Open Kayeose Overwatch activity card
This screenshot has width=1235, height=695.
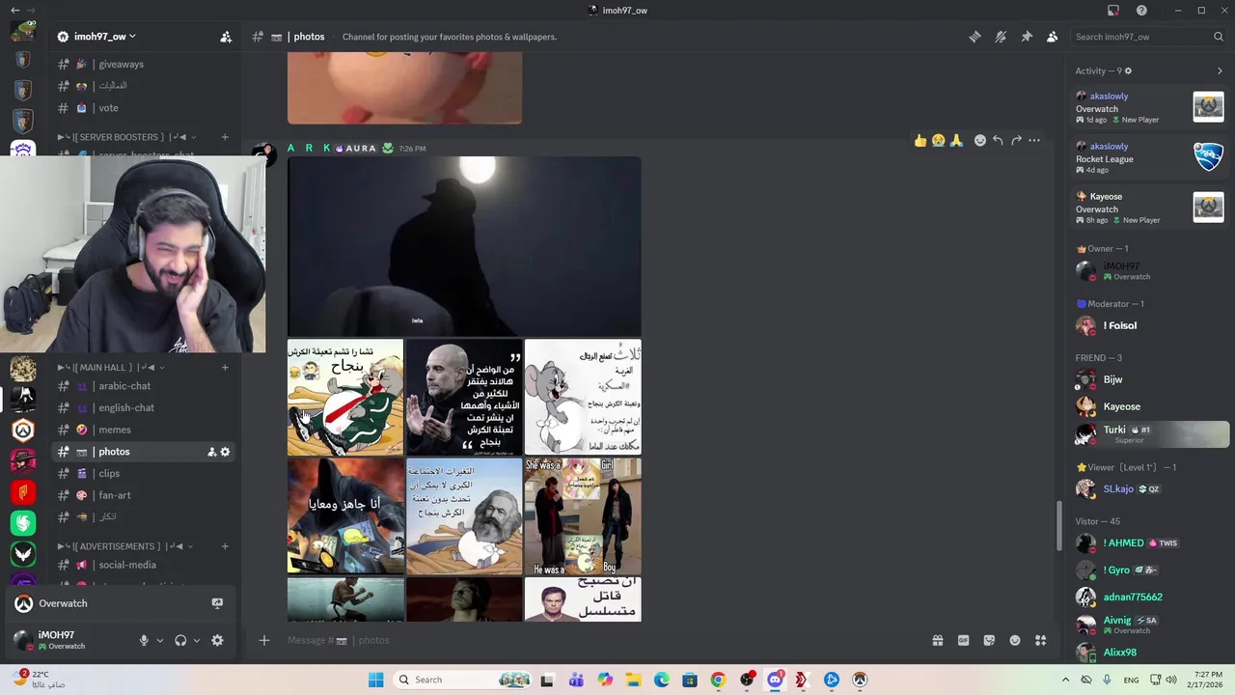pyautogui.click(x=1150, y=208)
